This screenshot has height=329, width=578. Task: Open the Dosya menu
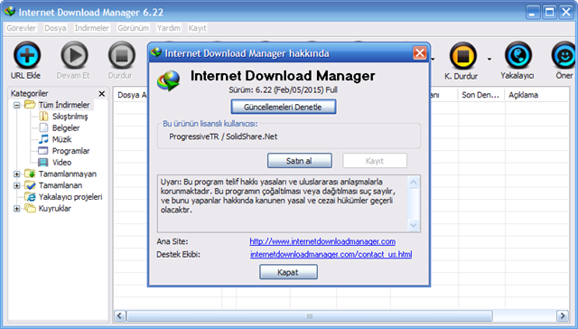tap(55, 28)
